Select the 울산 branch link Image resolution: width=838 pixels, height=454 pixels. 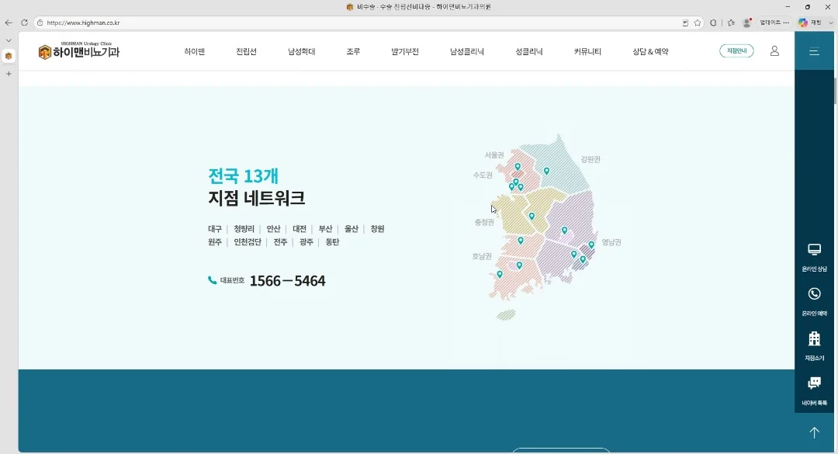(x=351, y=229)
